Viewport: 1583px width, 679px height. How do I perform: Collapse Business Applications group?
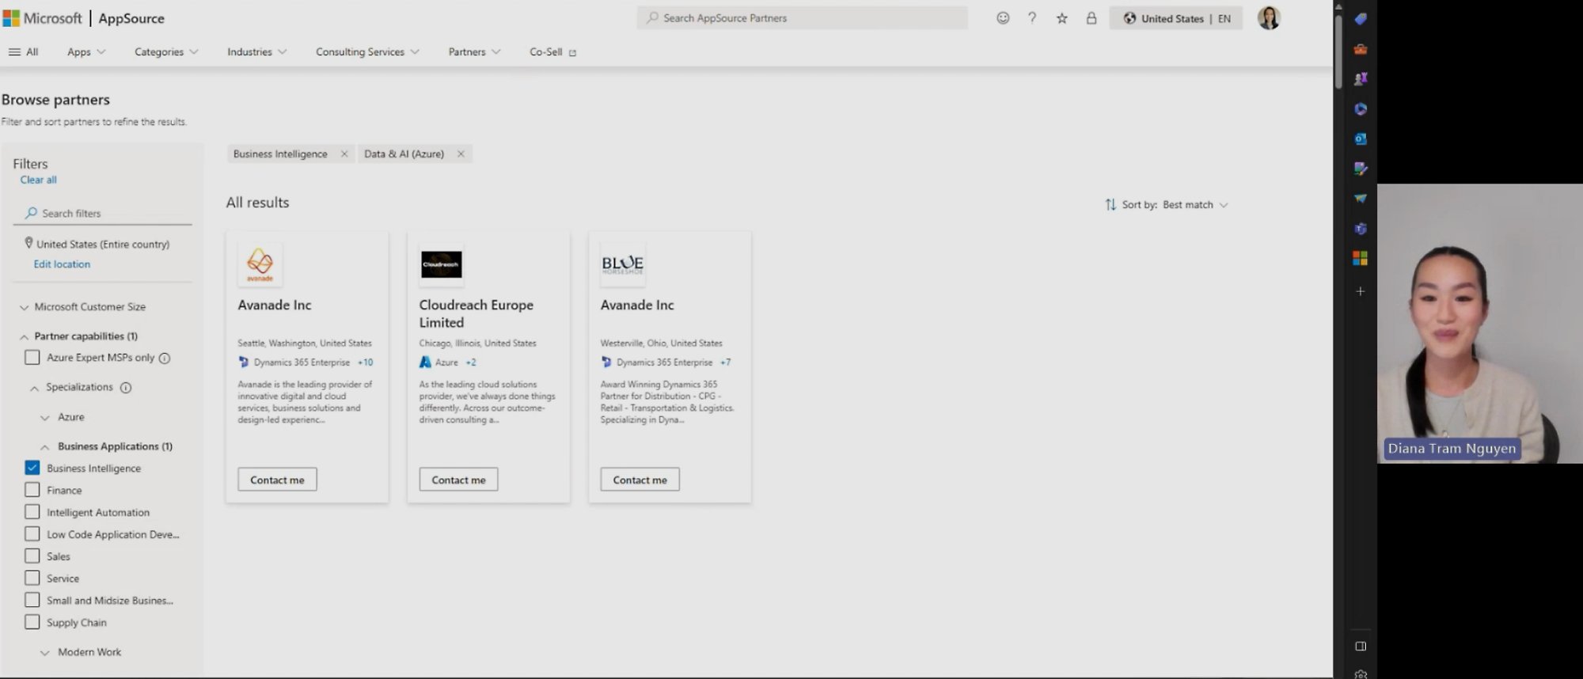(107, 446)
